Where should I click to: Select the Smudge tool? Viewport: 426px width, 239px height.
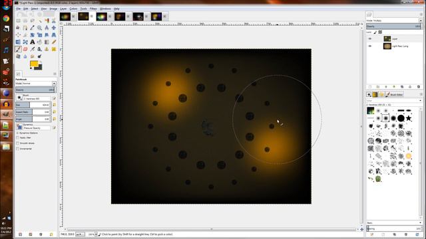pyautogui.click(x=33, y=56)
